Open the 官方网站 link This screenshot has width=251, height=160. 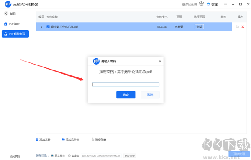click(15, 157)
